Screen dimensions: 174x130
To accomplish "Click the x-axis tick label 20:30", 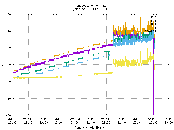I will [x=75, y=122].
